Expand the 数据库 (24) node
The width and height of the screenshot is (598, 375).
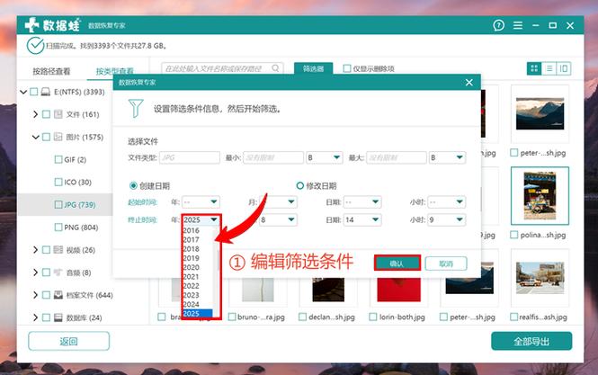pyautogui.click(x=35, y=317)
